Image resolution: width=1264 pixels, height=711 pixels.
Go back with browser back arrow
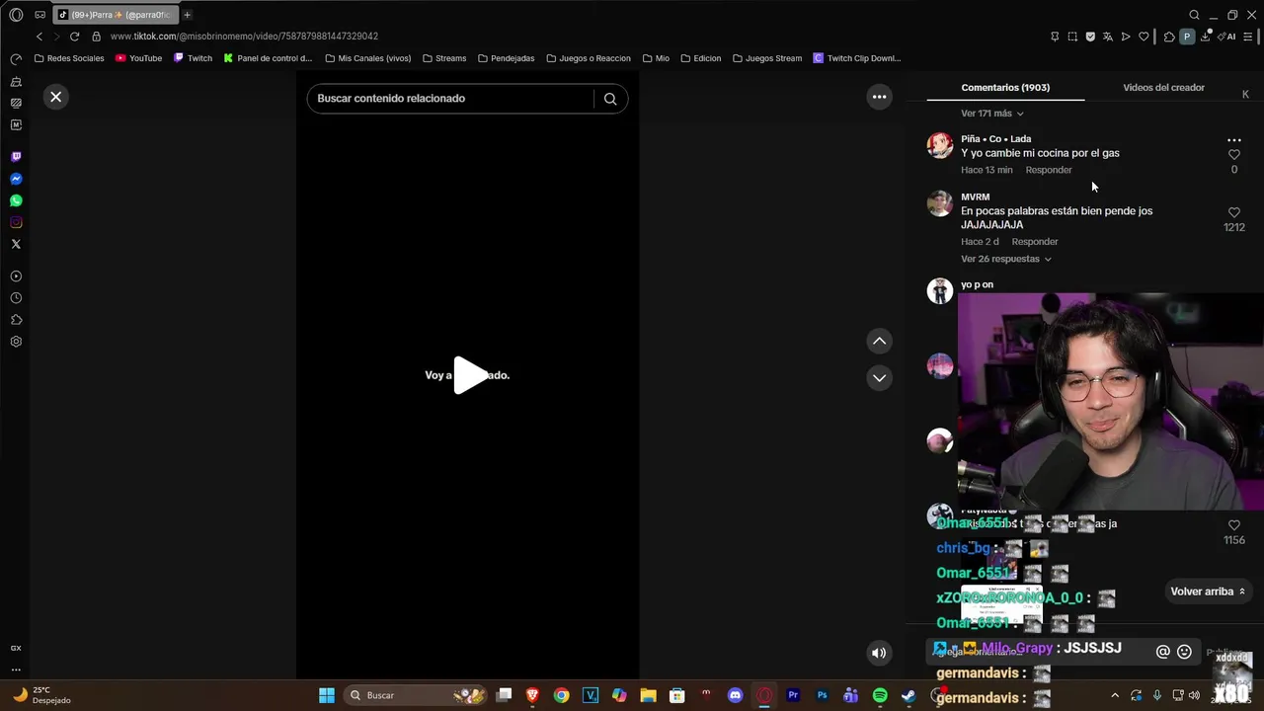[39, 37]
